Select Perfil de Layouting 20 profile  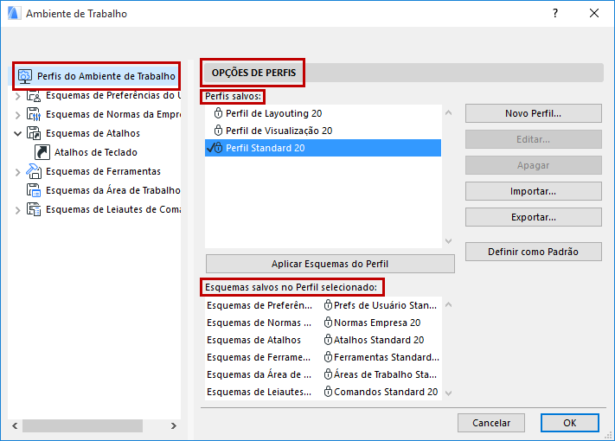(x=273, y=113)
